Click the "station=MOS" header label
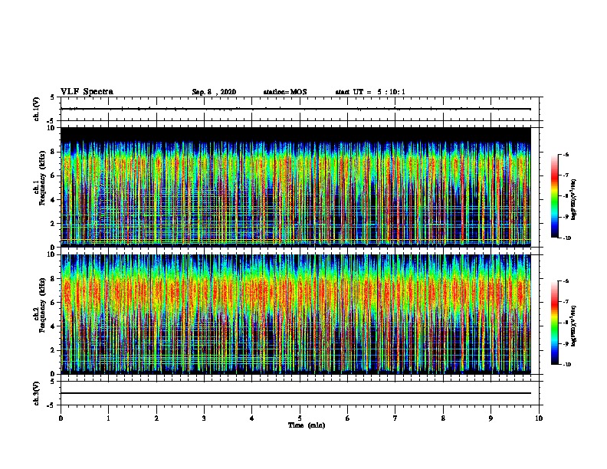The height and width of the screenshot is (469, 607). [285, 92]
